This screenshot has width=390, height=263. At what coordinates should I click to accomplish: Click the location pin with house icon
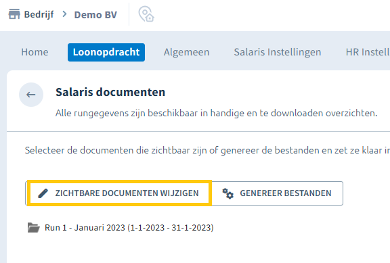click(x=146, y=14)
